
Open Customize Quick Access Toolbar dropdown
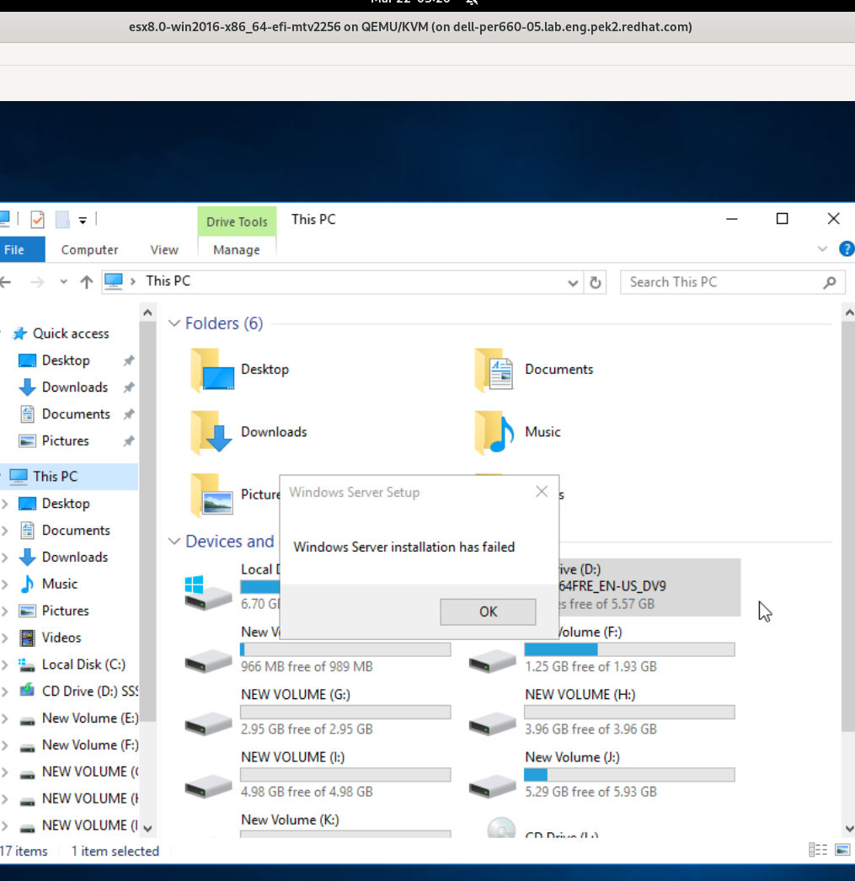83,221
